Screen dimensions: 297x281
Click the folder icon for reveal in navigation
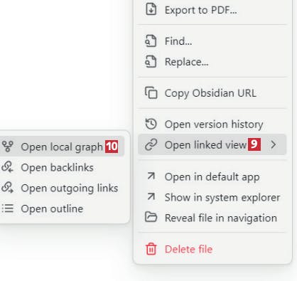pyautogui.click(x=151, y=217)
